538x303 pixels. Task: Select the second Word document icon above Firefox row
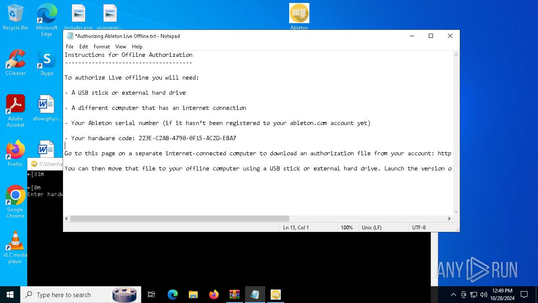(46, 149)
